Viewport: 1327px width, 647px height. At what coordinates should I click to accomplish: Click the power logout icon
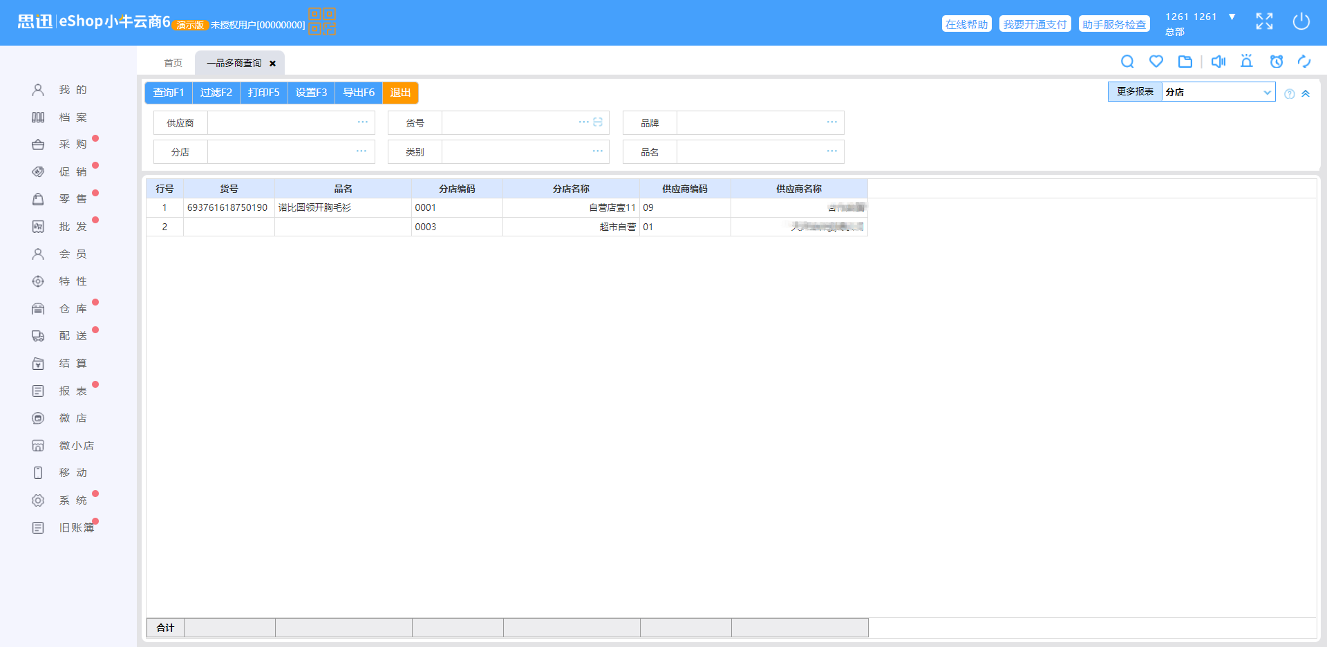[x=1301, y=21]
